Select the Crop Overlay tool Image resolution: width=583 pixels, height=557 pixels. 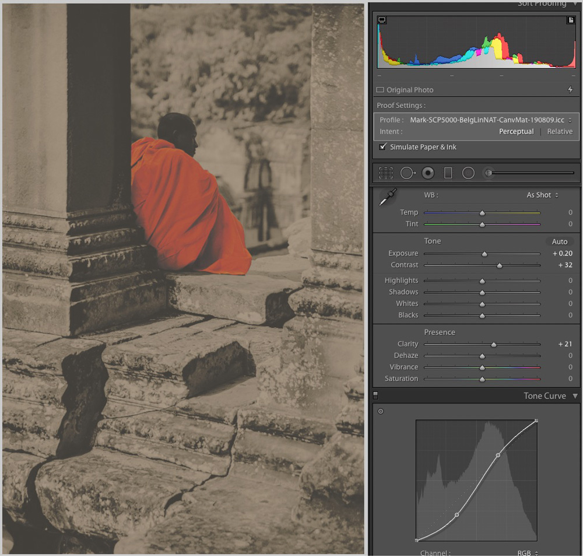[x=385, y=173]
